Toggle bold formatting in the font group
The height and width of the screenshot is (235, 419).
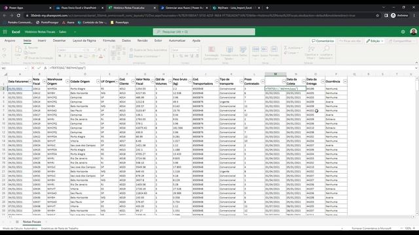click(60, 56)
